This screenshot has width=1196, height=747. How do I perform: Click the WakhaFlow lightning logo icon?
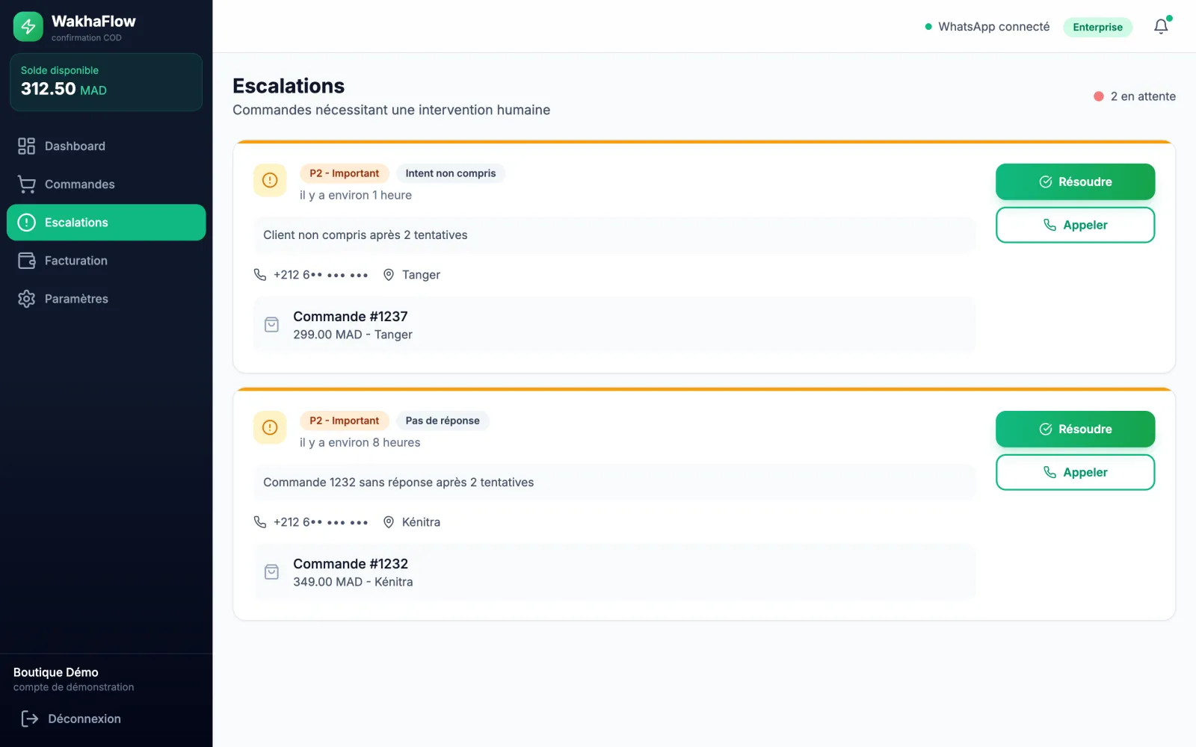tap(28, 27)
